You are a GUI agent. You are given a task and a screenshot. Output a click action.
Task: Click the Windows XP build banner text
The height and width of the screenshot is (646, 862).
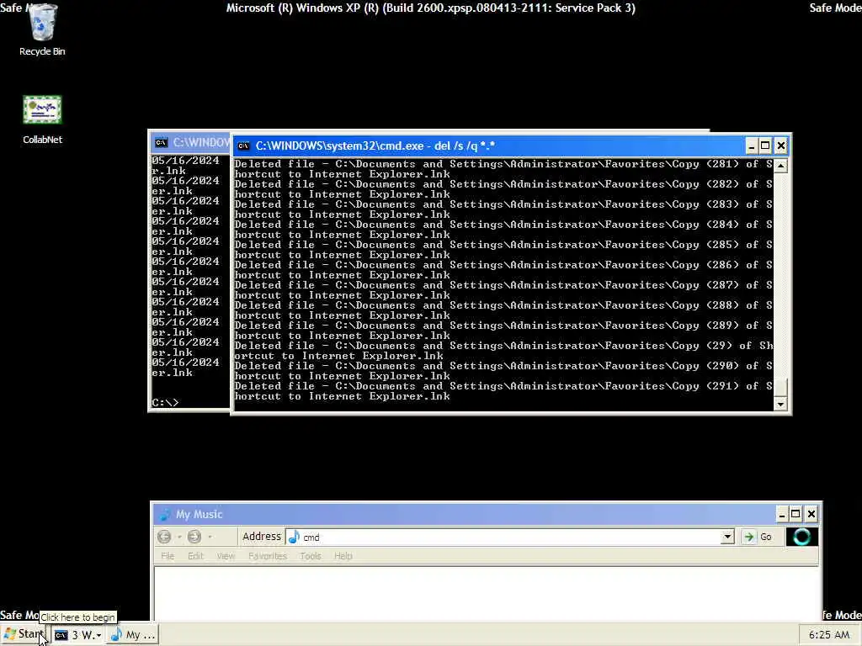[x=430, y=8]
